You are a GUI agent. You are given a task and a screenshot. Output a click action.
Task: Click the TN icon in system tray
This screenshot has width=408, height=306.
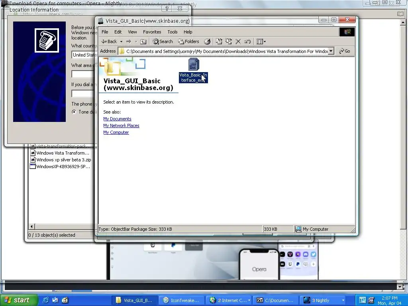tap(363, 300)
